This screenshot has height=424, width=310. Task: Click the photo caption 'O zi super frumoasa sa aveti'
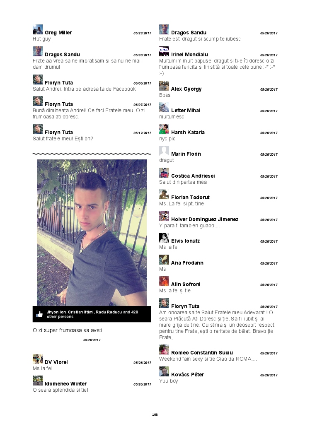[68, 330]
